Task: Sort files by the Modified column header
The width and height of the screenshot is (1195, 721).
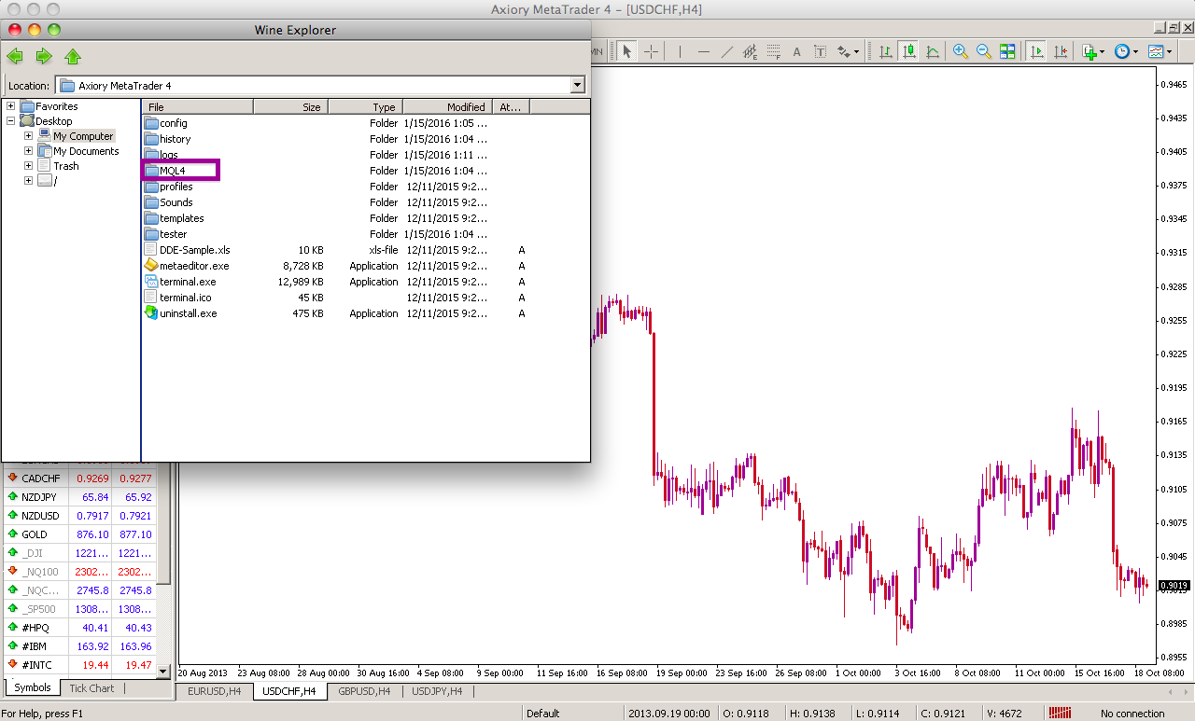Action: [465, 107]
